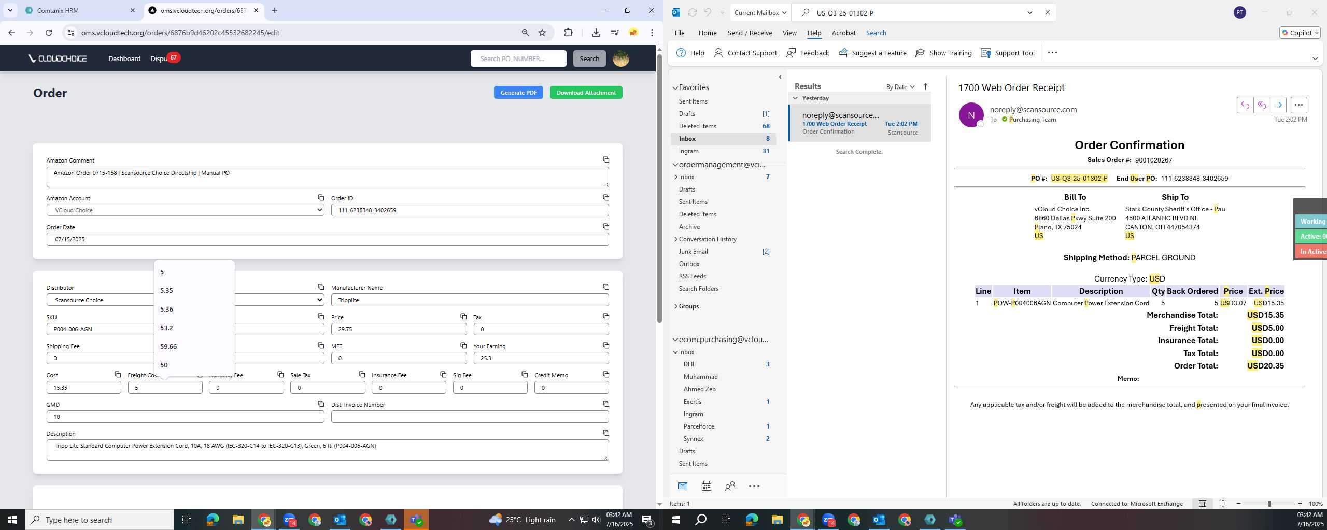Click Support Tool in Help ribbon
1327x530 pixels.
(1008, 53)
